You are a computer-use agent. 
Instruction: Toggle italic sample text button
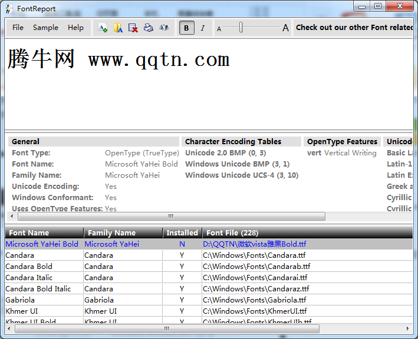[203, 28]
